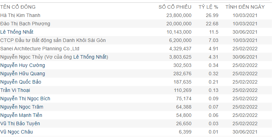The height and width of the screenshot is (137, 273).
Task: Select CTCP Đầu tư Bất động sản Danh Khôi row
Action: 136,40
